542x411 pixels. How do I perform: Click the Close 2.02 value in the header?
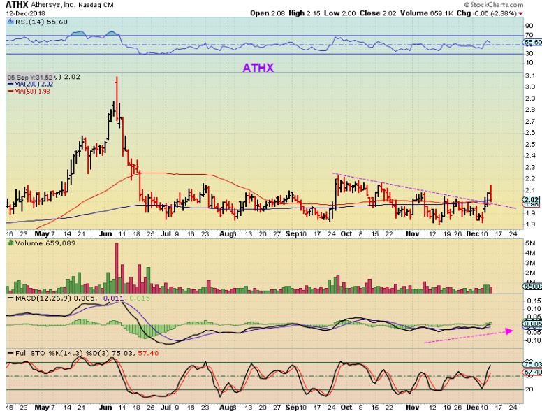tap(378, 13)
